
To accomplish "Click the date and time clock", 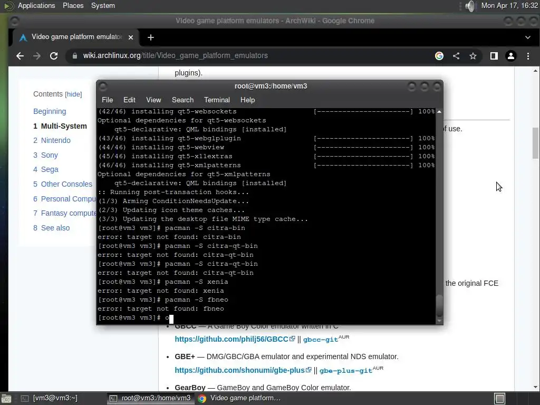I will pyautogui.click(x=510, y=6).
